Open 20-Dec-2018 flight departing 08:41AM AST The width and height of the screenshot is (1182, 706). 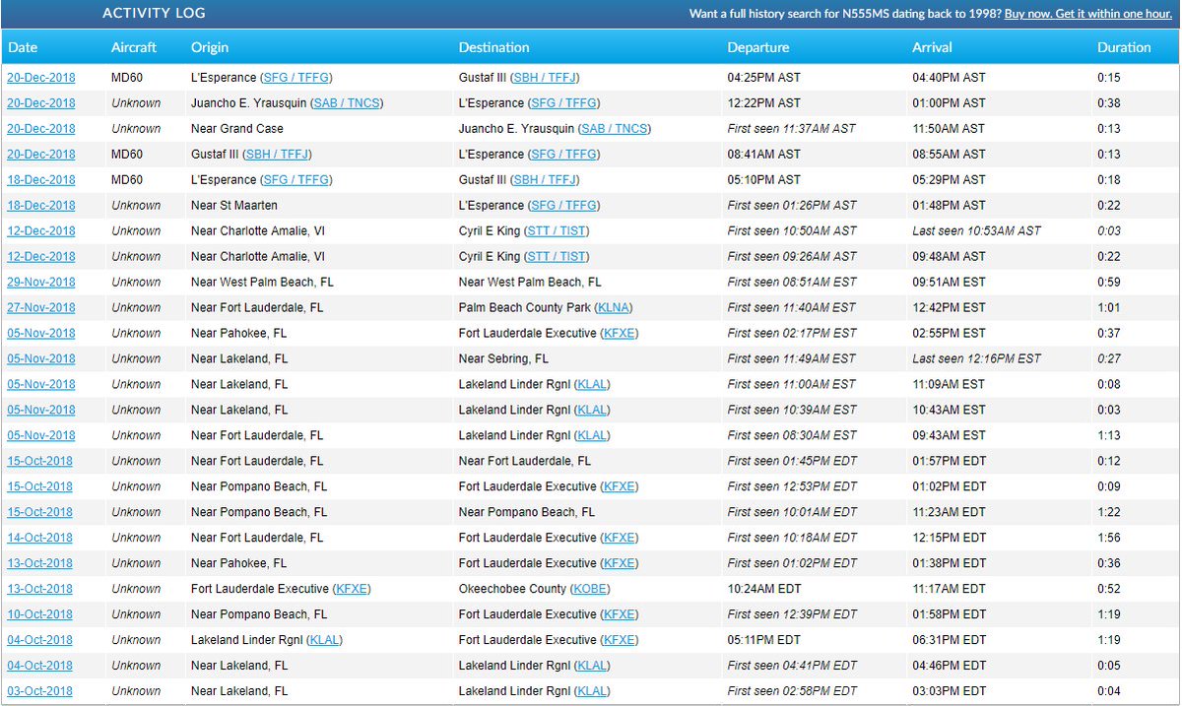pyautogui.click(x=41, y=155)
